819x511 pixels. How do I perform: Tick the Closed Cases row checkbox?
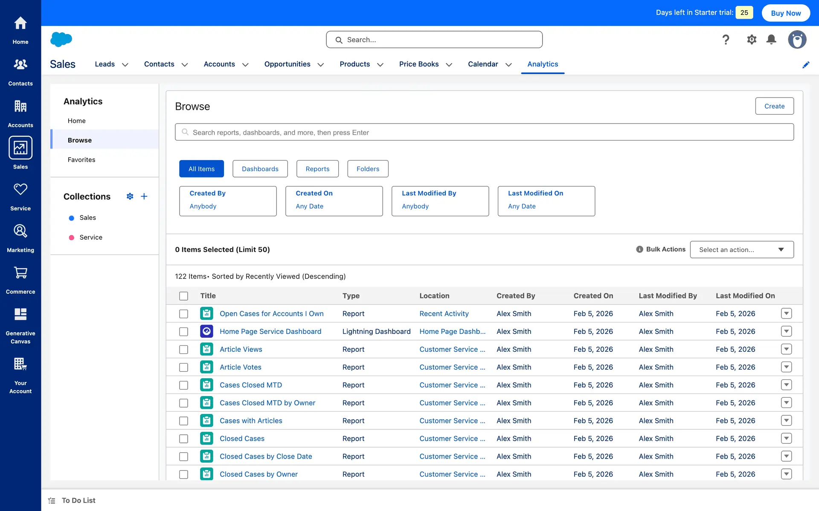pyautogui.click(x=183, y=439)
